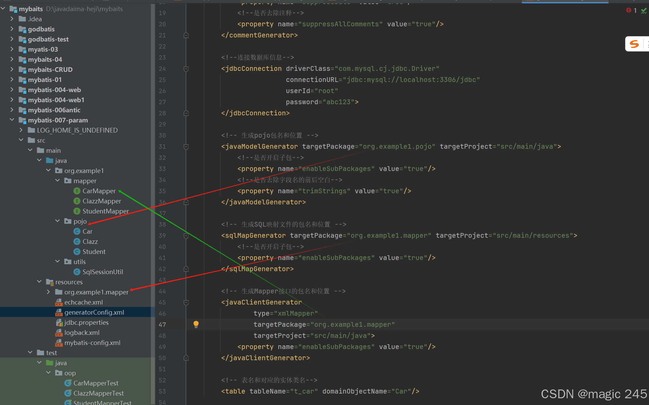The image size is (649, 405).
Task: Click the CarMapper interface icon
Action: pyautogui.click(x=77, y=191)
